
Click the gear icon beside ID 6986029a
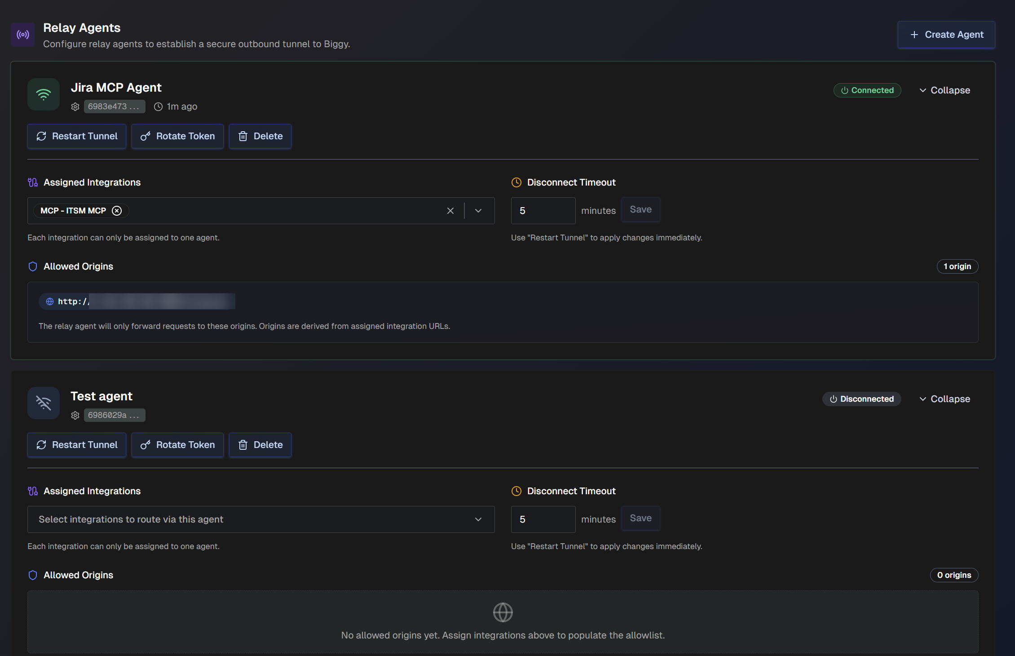click(x=75, y=415)
